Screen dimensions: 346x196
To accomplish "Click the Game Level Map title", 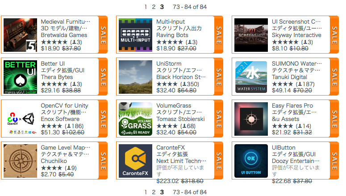I will 66,147.
